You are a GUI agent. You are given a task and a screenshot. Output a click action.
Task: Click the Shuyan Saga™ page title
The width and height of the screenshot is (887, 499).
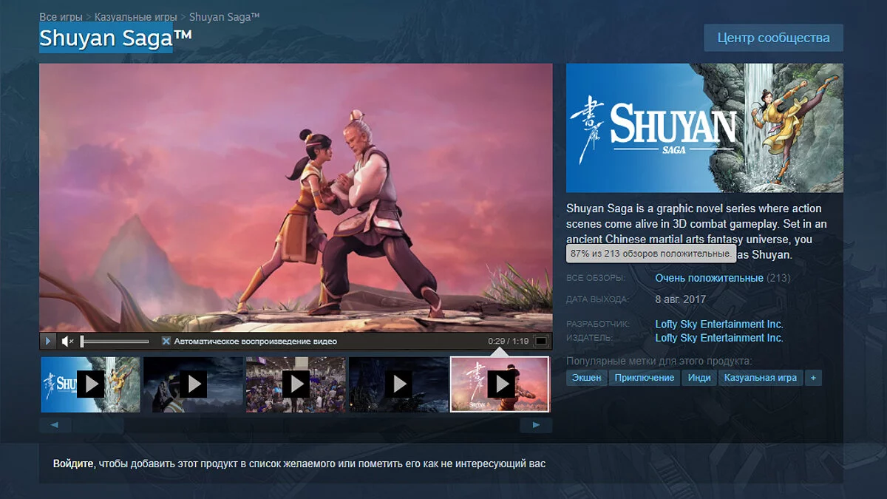click(x=115, y=38)
